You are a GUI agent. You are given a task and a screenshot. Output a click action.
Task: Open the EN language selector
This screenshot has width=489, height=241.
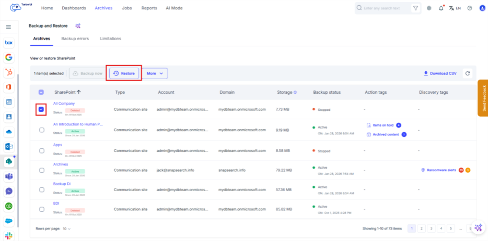[455, 8]
